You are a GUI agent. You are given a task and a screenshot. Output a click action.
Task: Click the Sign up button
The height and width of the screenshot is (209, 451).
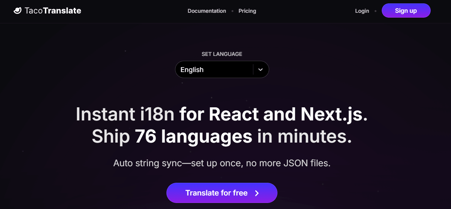click(x=406, y=11)
